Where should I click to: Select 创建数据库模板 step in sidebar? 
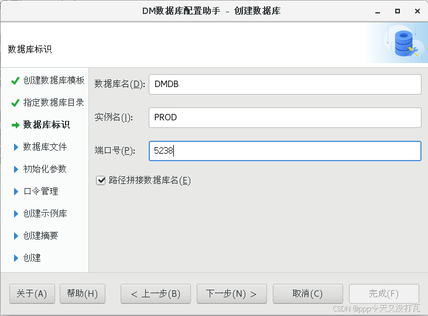point(54,81)
